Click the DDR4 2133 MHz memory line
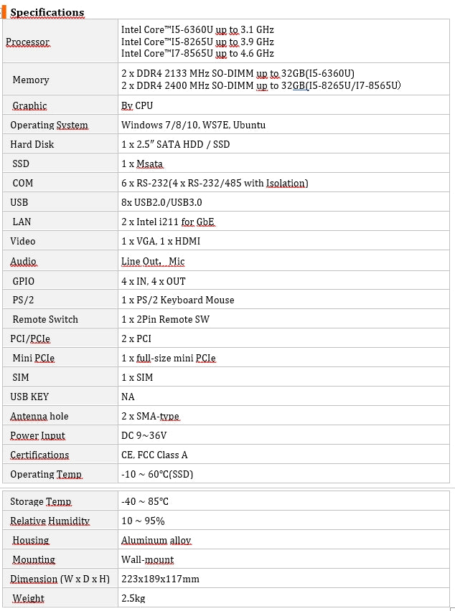 pyautogui.click(x=238, y=74)
